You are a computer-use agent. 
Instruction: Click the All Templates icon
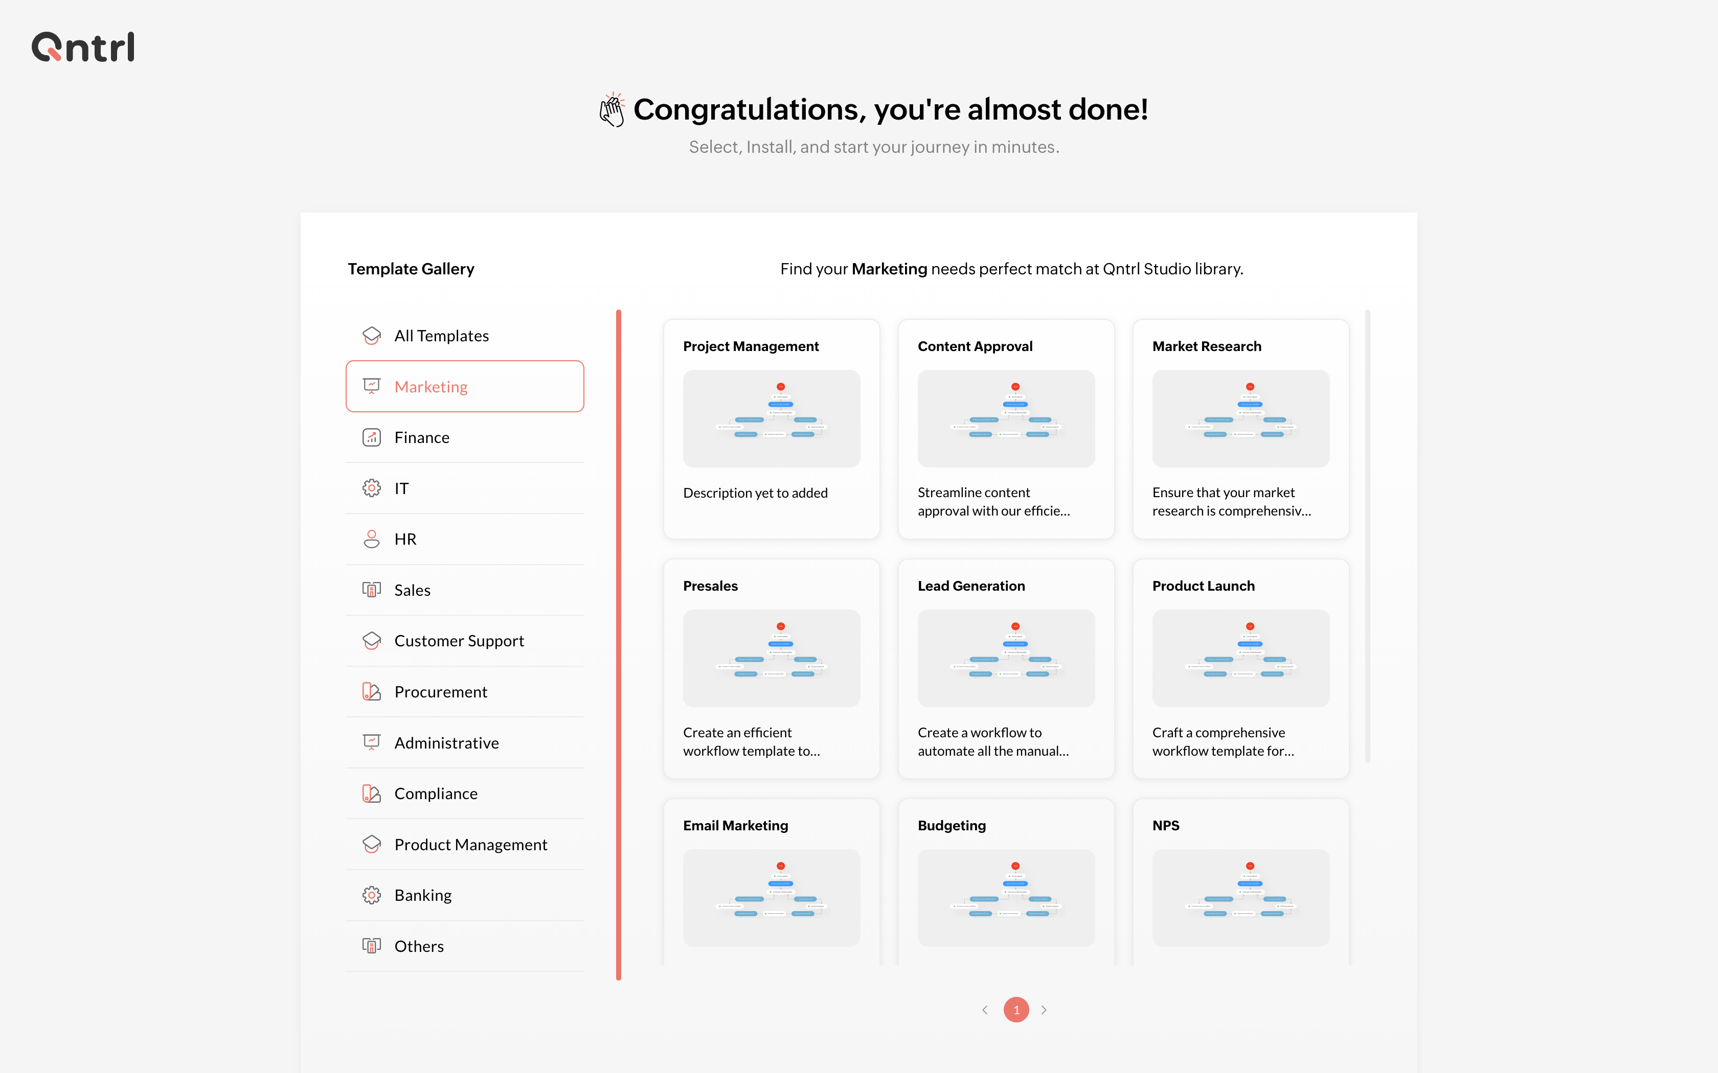tap(371, 336)
